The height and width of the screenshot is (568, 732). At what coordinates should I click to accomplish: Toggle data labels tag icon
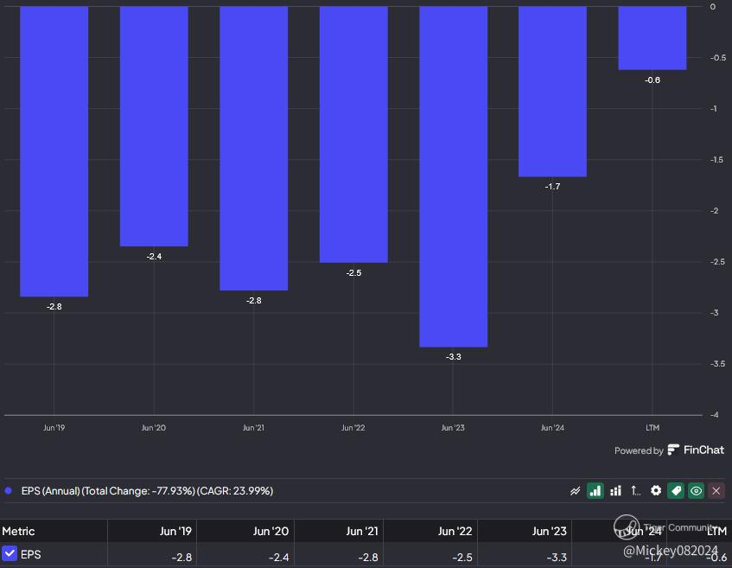(x=676, y=491)
